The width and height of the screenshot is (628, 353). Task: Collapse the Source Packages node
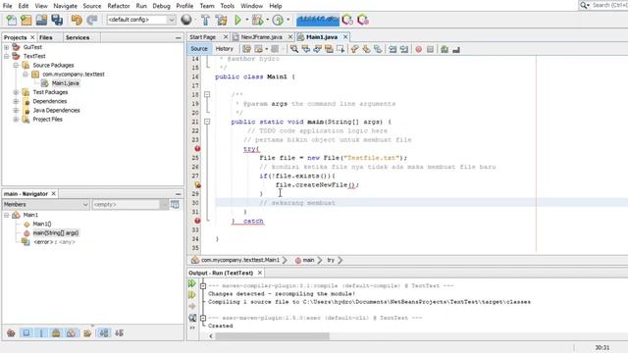[x=16, y=66]
